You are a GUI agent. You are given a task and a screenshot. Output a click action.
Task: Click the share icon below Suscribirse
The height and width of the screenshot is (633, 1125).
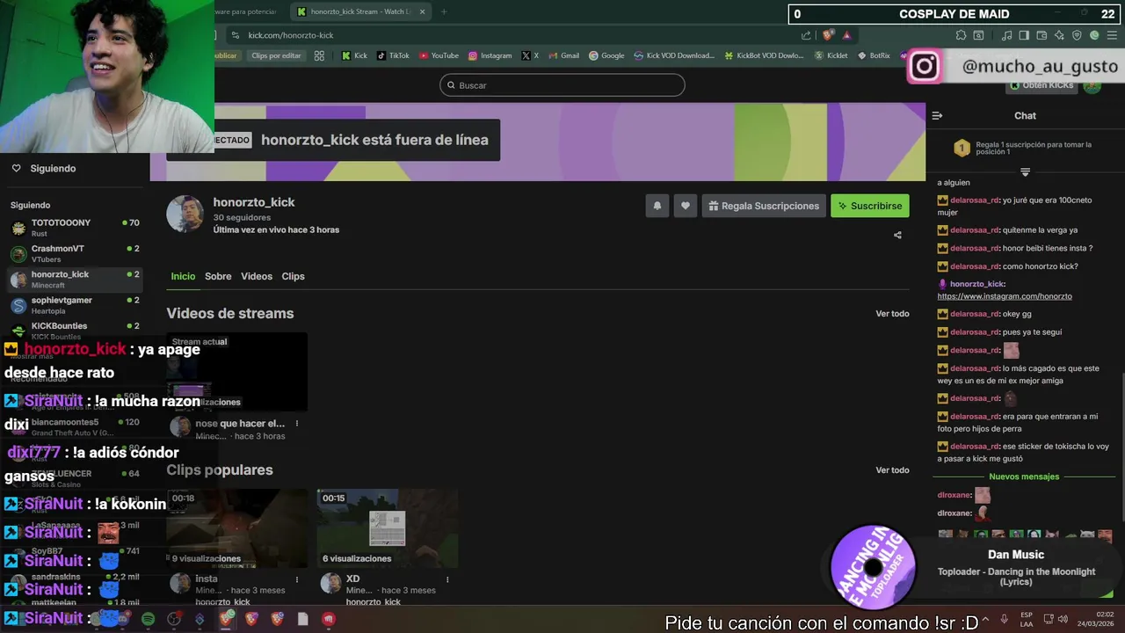click(897, 235)
